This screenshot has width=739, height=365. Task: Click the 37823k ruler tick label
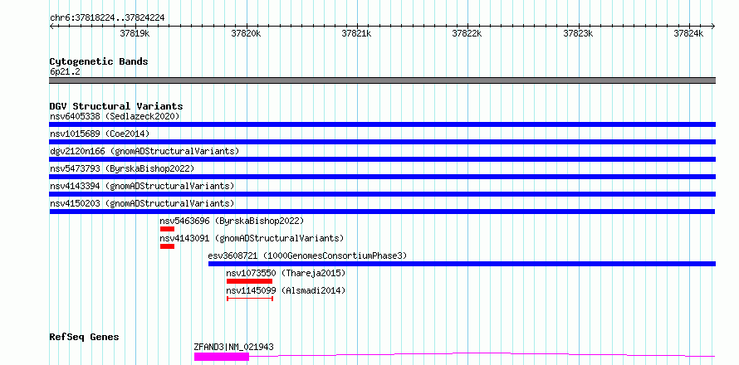pyautogui.click(x=578, y=33)
